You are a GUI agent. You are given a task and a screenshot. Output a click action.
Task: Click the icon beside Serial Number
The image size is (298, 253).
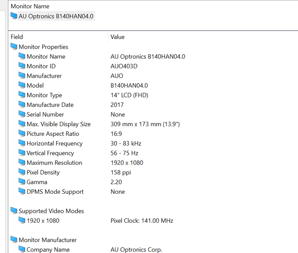click(x=22, y=114)
